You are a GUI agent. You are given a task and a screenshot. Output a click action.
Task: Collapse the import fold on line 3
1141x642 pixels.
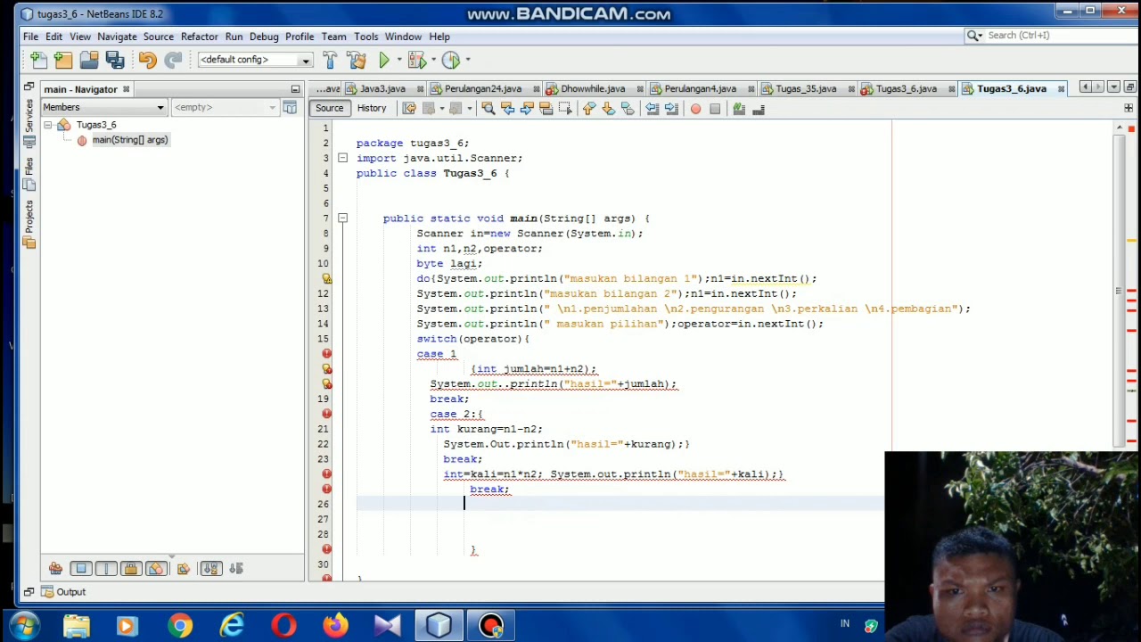(342, 158)
